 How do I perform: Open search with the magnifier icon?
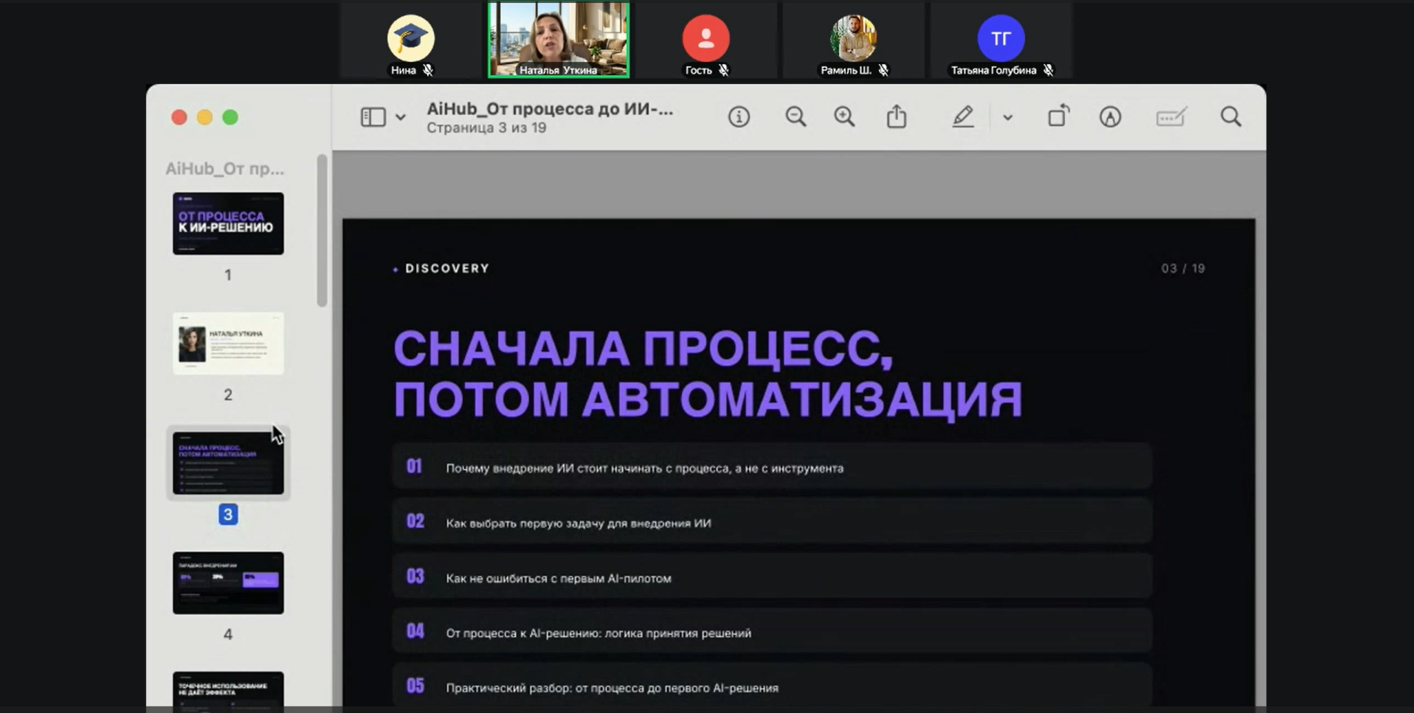[x=1231, y=116]
